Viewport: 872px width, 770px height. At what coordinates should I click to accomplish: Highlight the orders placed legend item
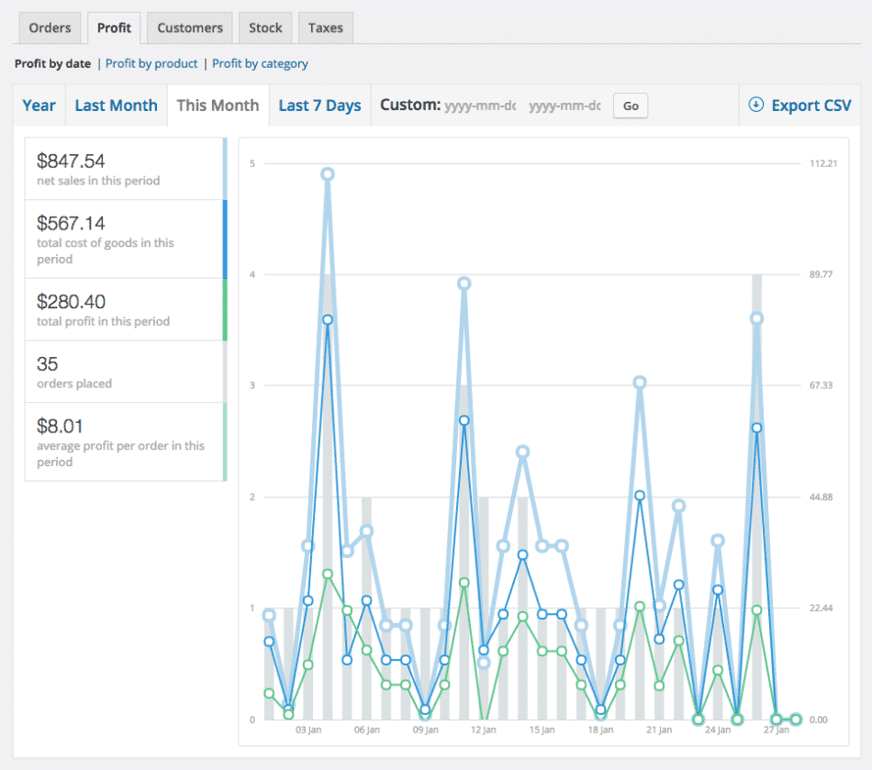(125, 372)
